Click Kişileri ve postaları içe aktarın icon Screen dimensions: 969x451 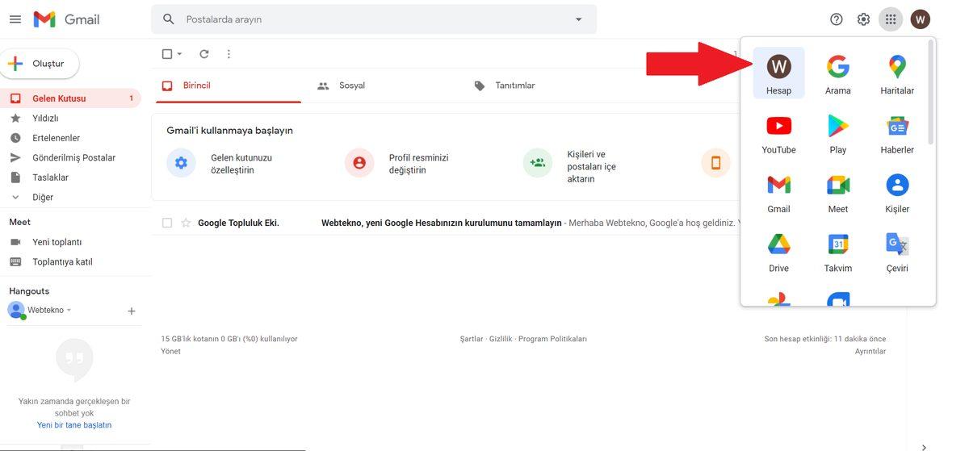pyautogui.click(x=537, y=163)
